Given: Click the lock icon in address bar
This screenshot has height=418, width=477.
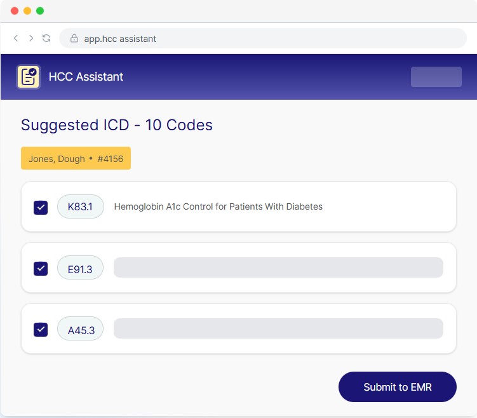Looking at the screenshot, I should (74, 39).
